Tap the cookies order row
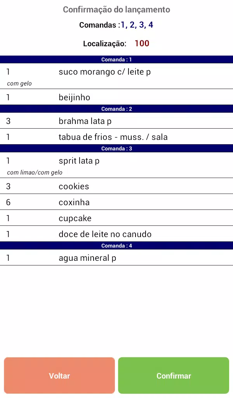Viewport: 233px width, 398px height. click(x=116, y=186)
